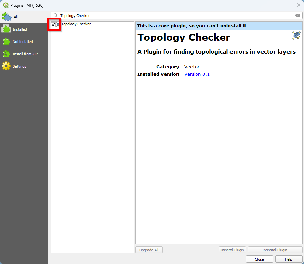Open the Not installed tab
304x264 pixels.
click(23, 42)
